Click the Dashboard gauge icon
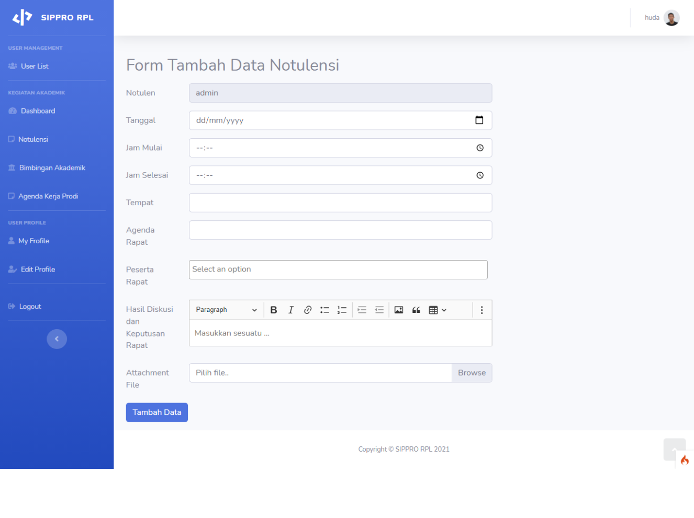The height and width of the screenshot is (518, 694). (x=13, y=111)
